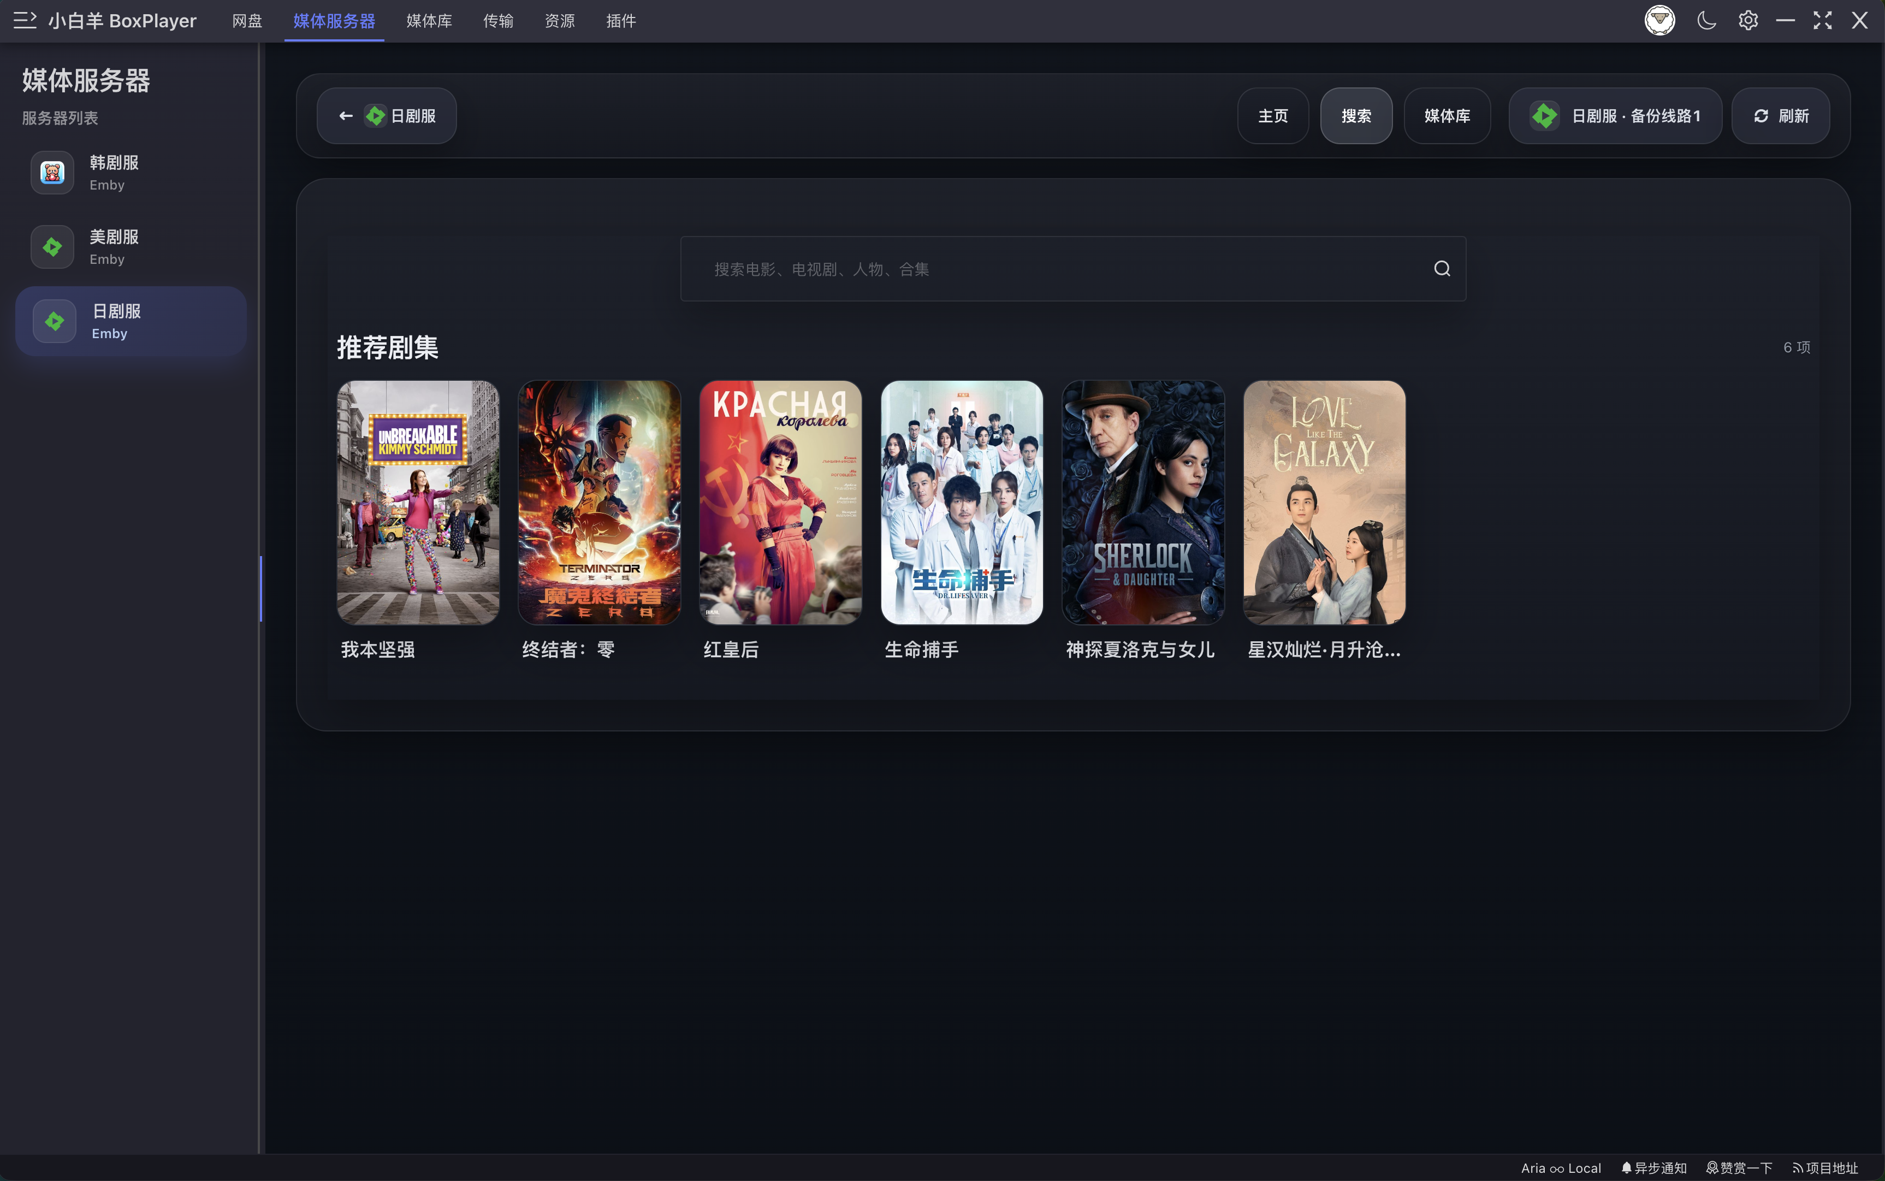The height and width of the screenshot is (1181, 1885).
Task: Open the 插件 tab
Action: coord(621,21)
